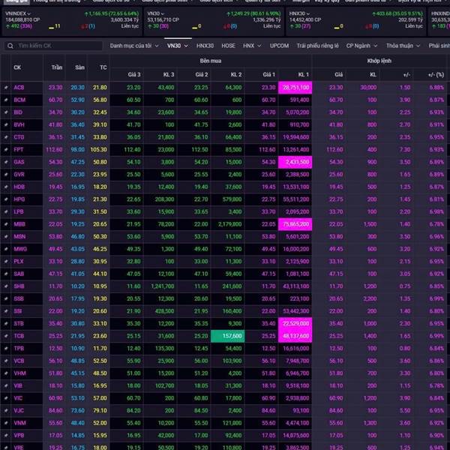Image resolution: width=450 pixels, height=450 pixels.
Task: Open the HPG ticker symbol
Action: pyautogui.click(x=19, y=199)
